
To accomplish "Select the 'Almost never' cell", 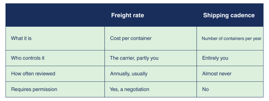I will [x=217, y=74].
